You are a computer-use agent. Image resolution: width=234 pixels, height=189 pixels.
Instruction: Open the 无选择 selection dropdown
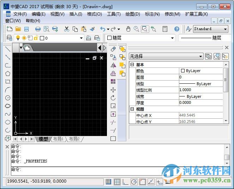201,57
